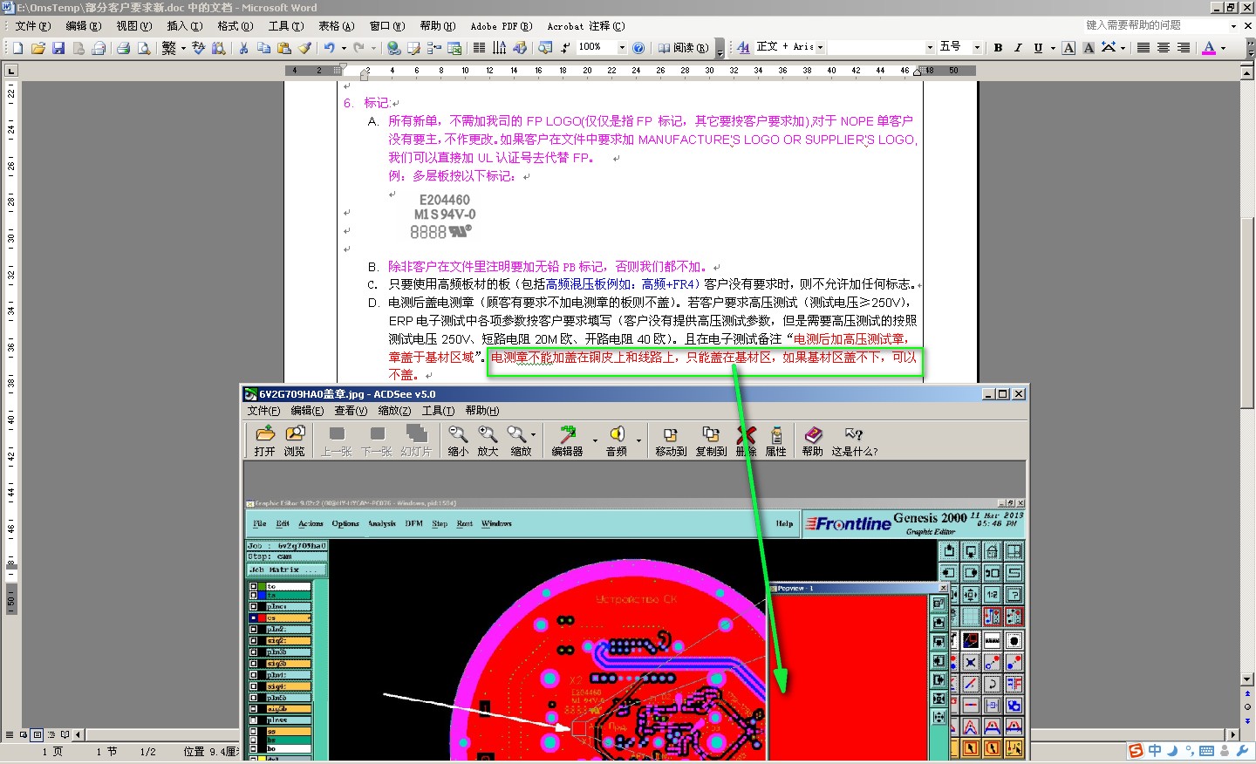Click the 阅读(R) reading button

click(x=683, y=48)
